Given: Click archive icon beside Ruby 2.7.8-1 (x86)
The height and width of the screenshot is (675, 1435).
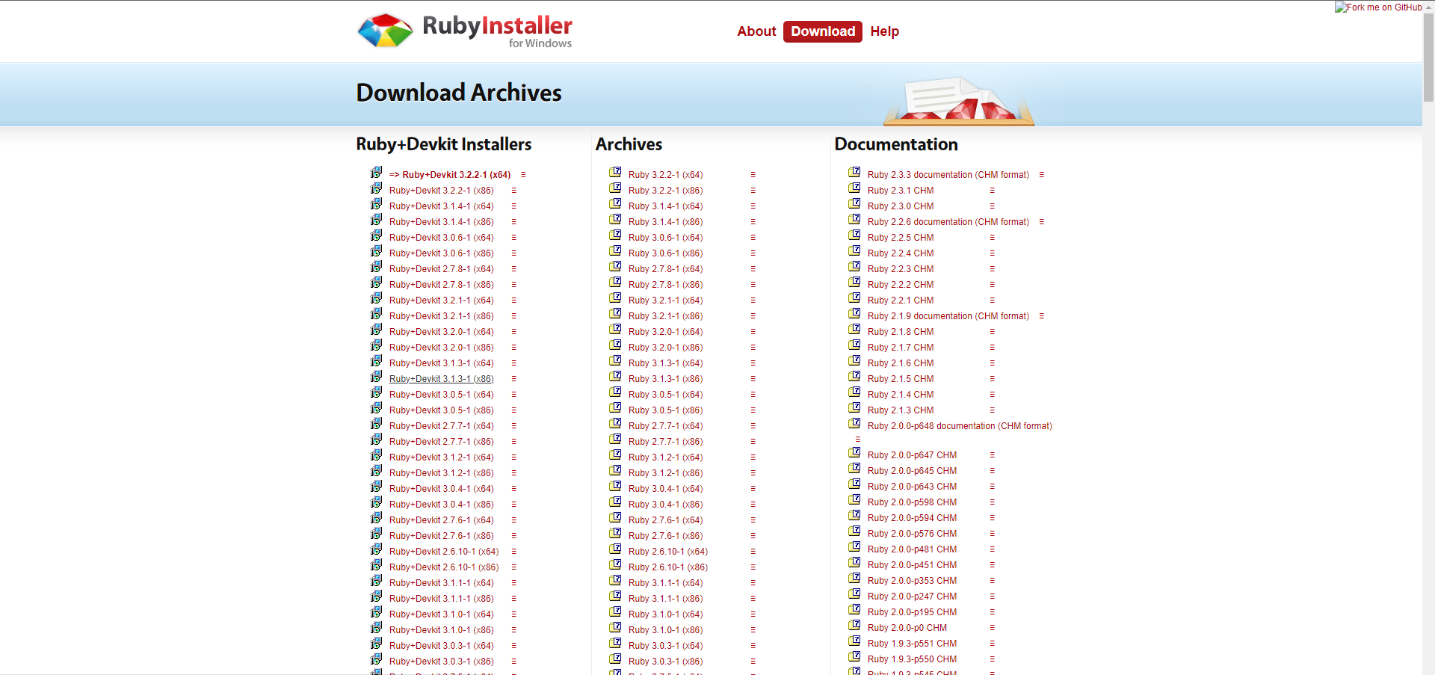Looking at the screenshot, I should (615, 282).
